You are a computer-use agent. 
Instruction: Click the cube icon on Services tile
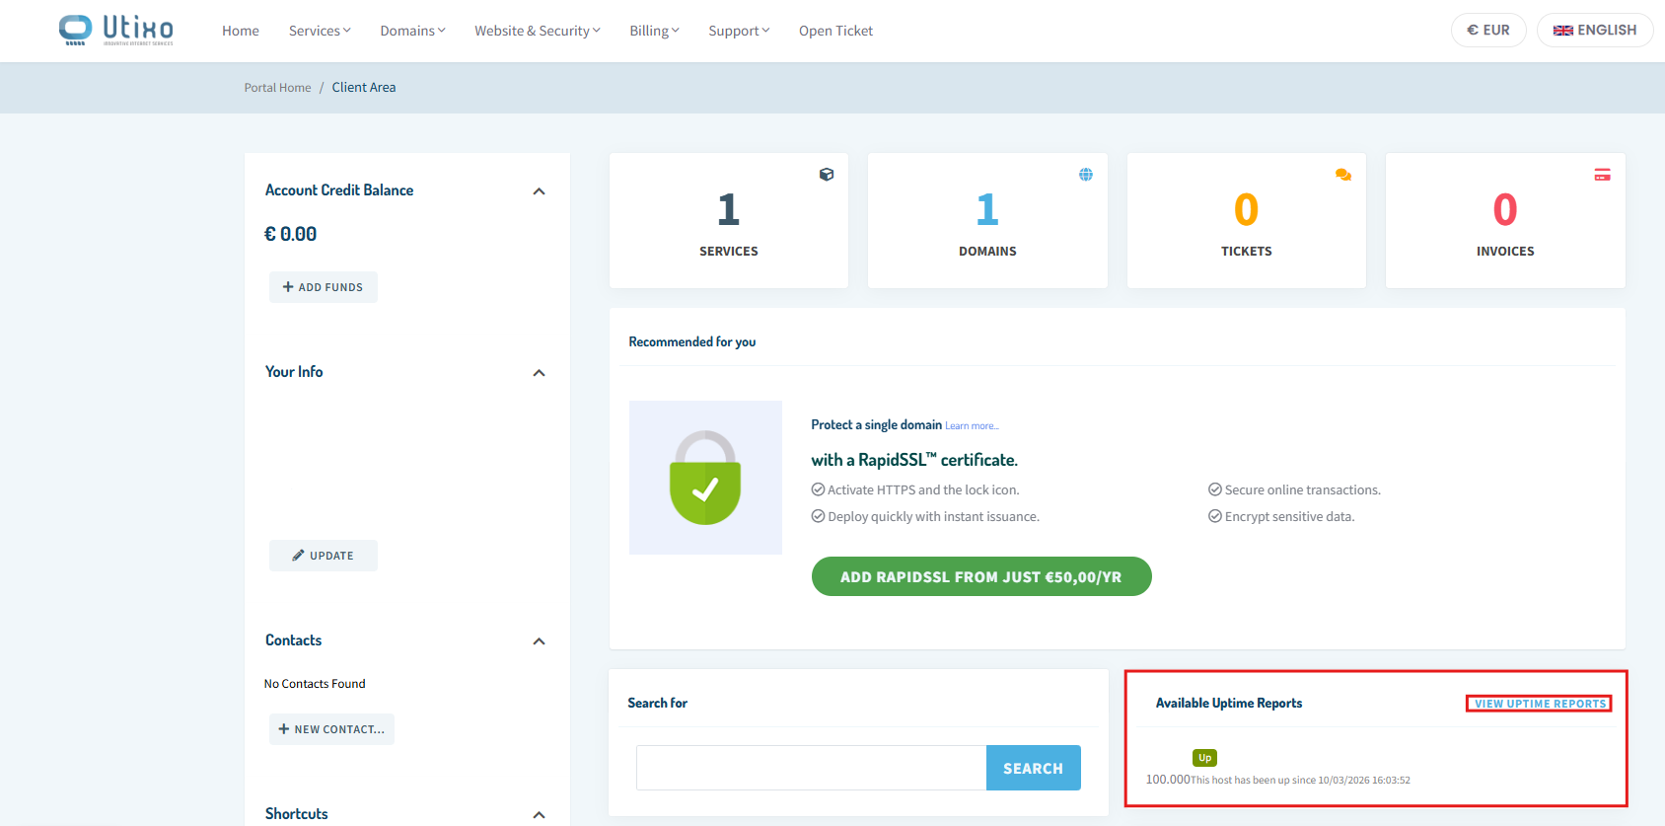coord(827,175)
